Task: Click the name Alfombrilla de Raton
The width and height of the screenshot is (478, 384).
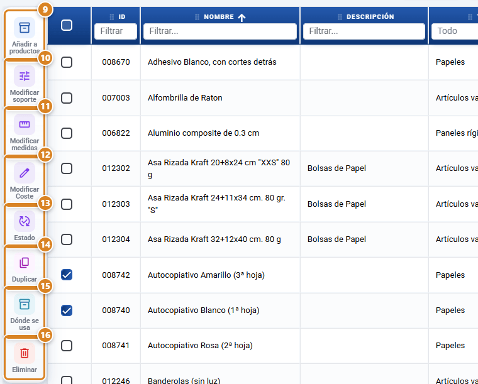Action: (185, 98)
